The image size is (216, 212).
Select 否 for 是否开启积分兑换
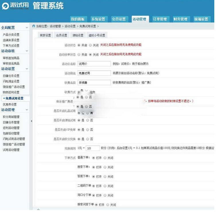point(88,139)
